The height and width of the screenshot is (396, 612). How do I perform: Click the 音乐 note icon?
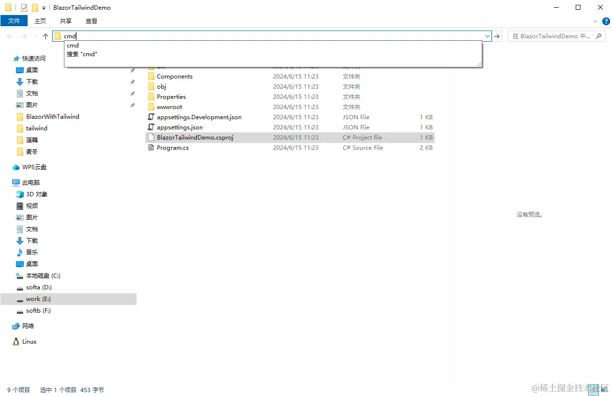coord(20,253)
